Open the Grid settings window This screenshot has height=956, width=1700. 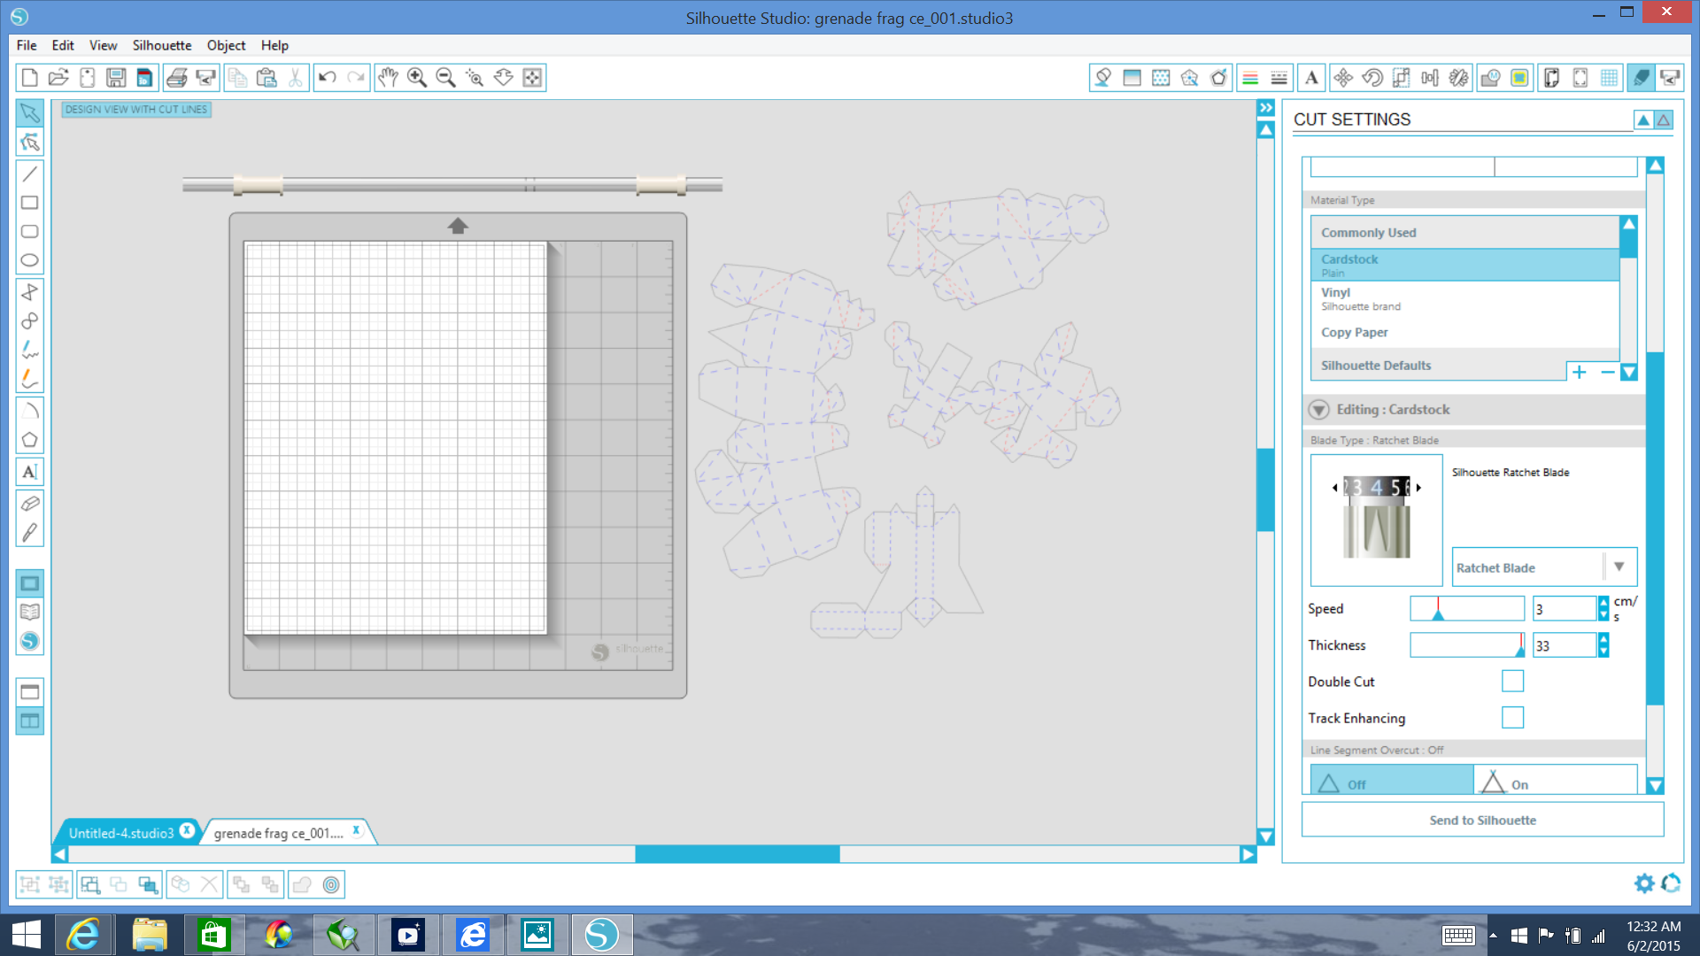(x=1610, y=78)
